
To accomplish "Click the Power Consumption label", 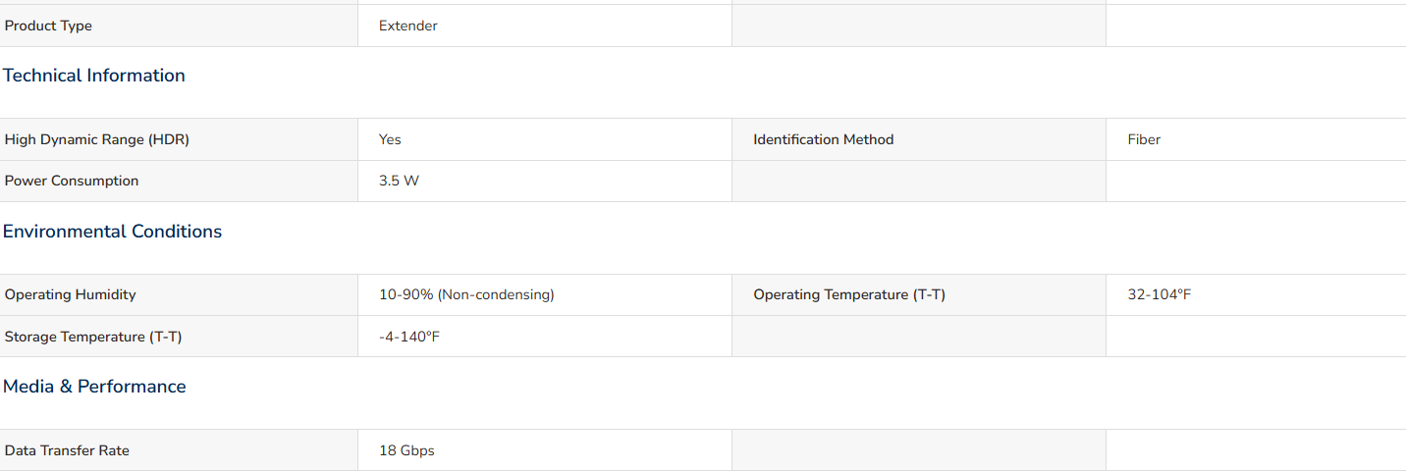I will (x=72, y=181).
